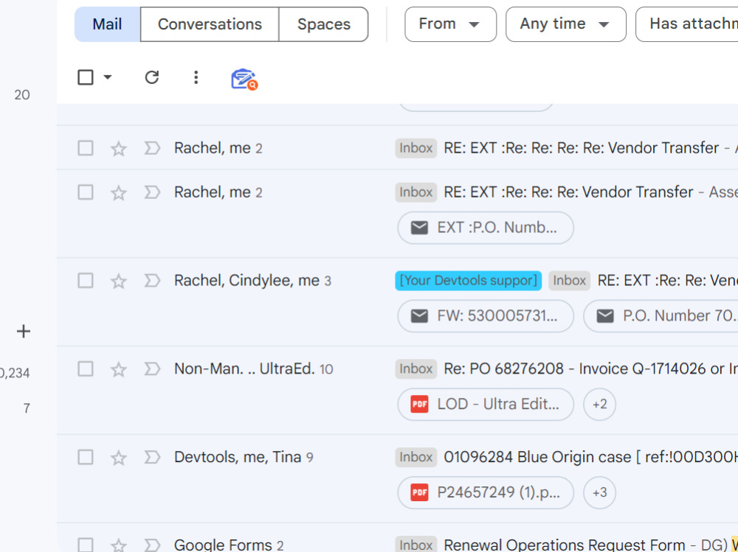Open the FW: 530005731... attachment chip

tap(486, 316)
